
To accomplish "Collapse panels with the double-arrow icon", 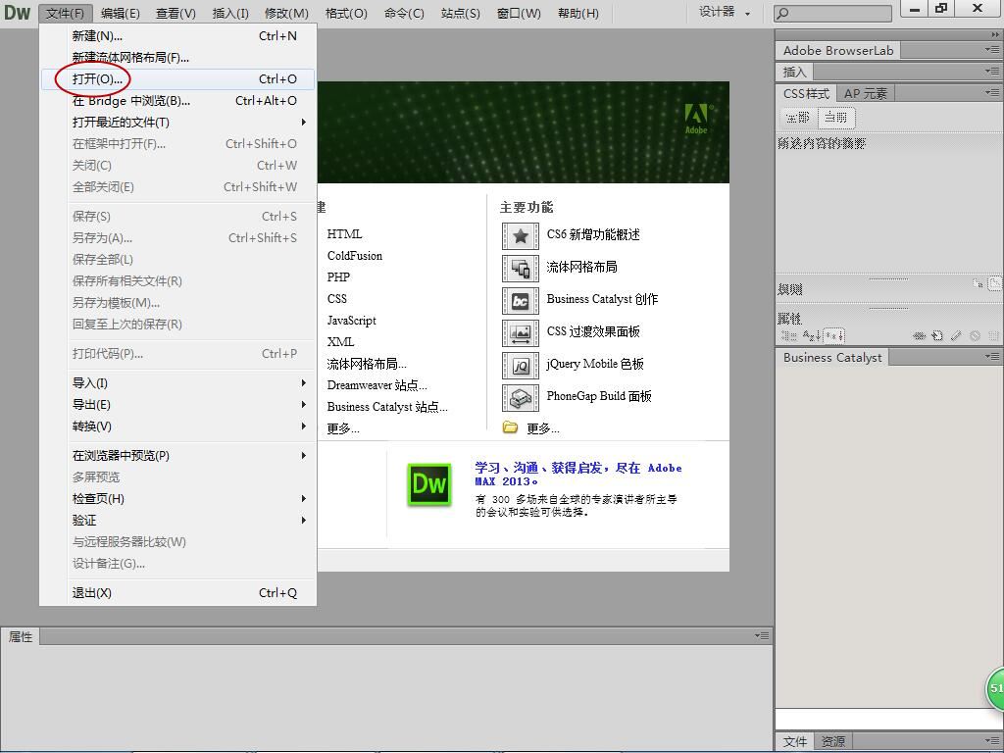I will click(x=994, y=34).
